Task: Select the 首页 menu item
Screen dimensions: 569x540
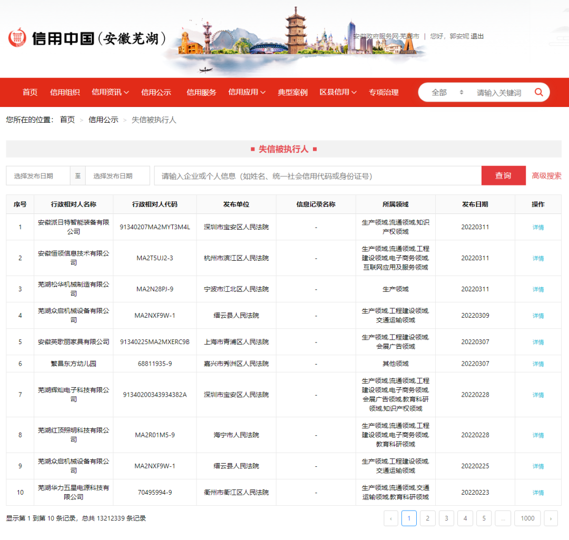Action: coord(30,92)
